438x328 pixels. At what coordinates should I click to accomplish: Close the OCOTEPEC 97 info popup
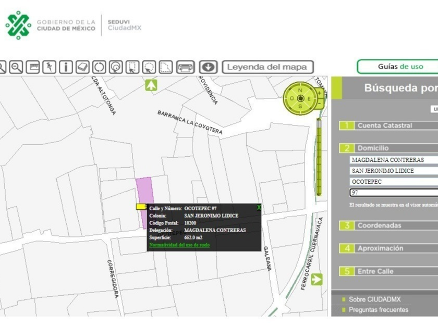(259, 208)
